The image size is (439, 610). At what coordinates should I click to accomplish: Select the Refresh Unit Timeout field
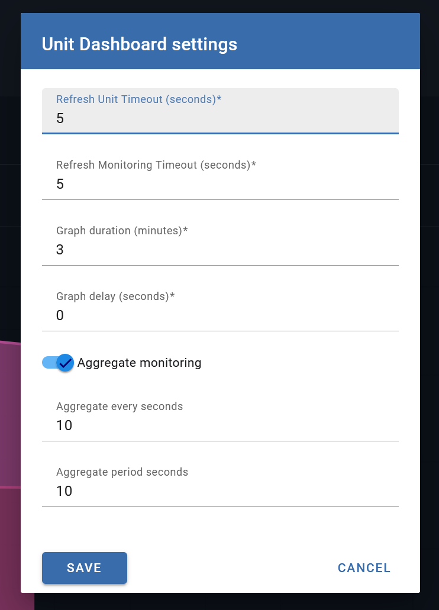219,118
